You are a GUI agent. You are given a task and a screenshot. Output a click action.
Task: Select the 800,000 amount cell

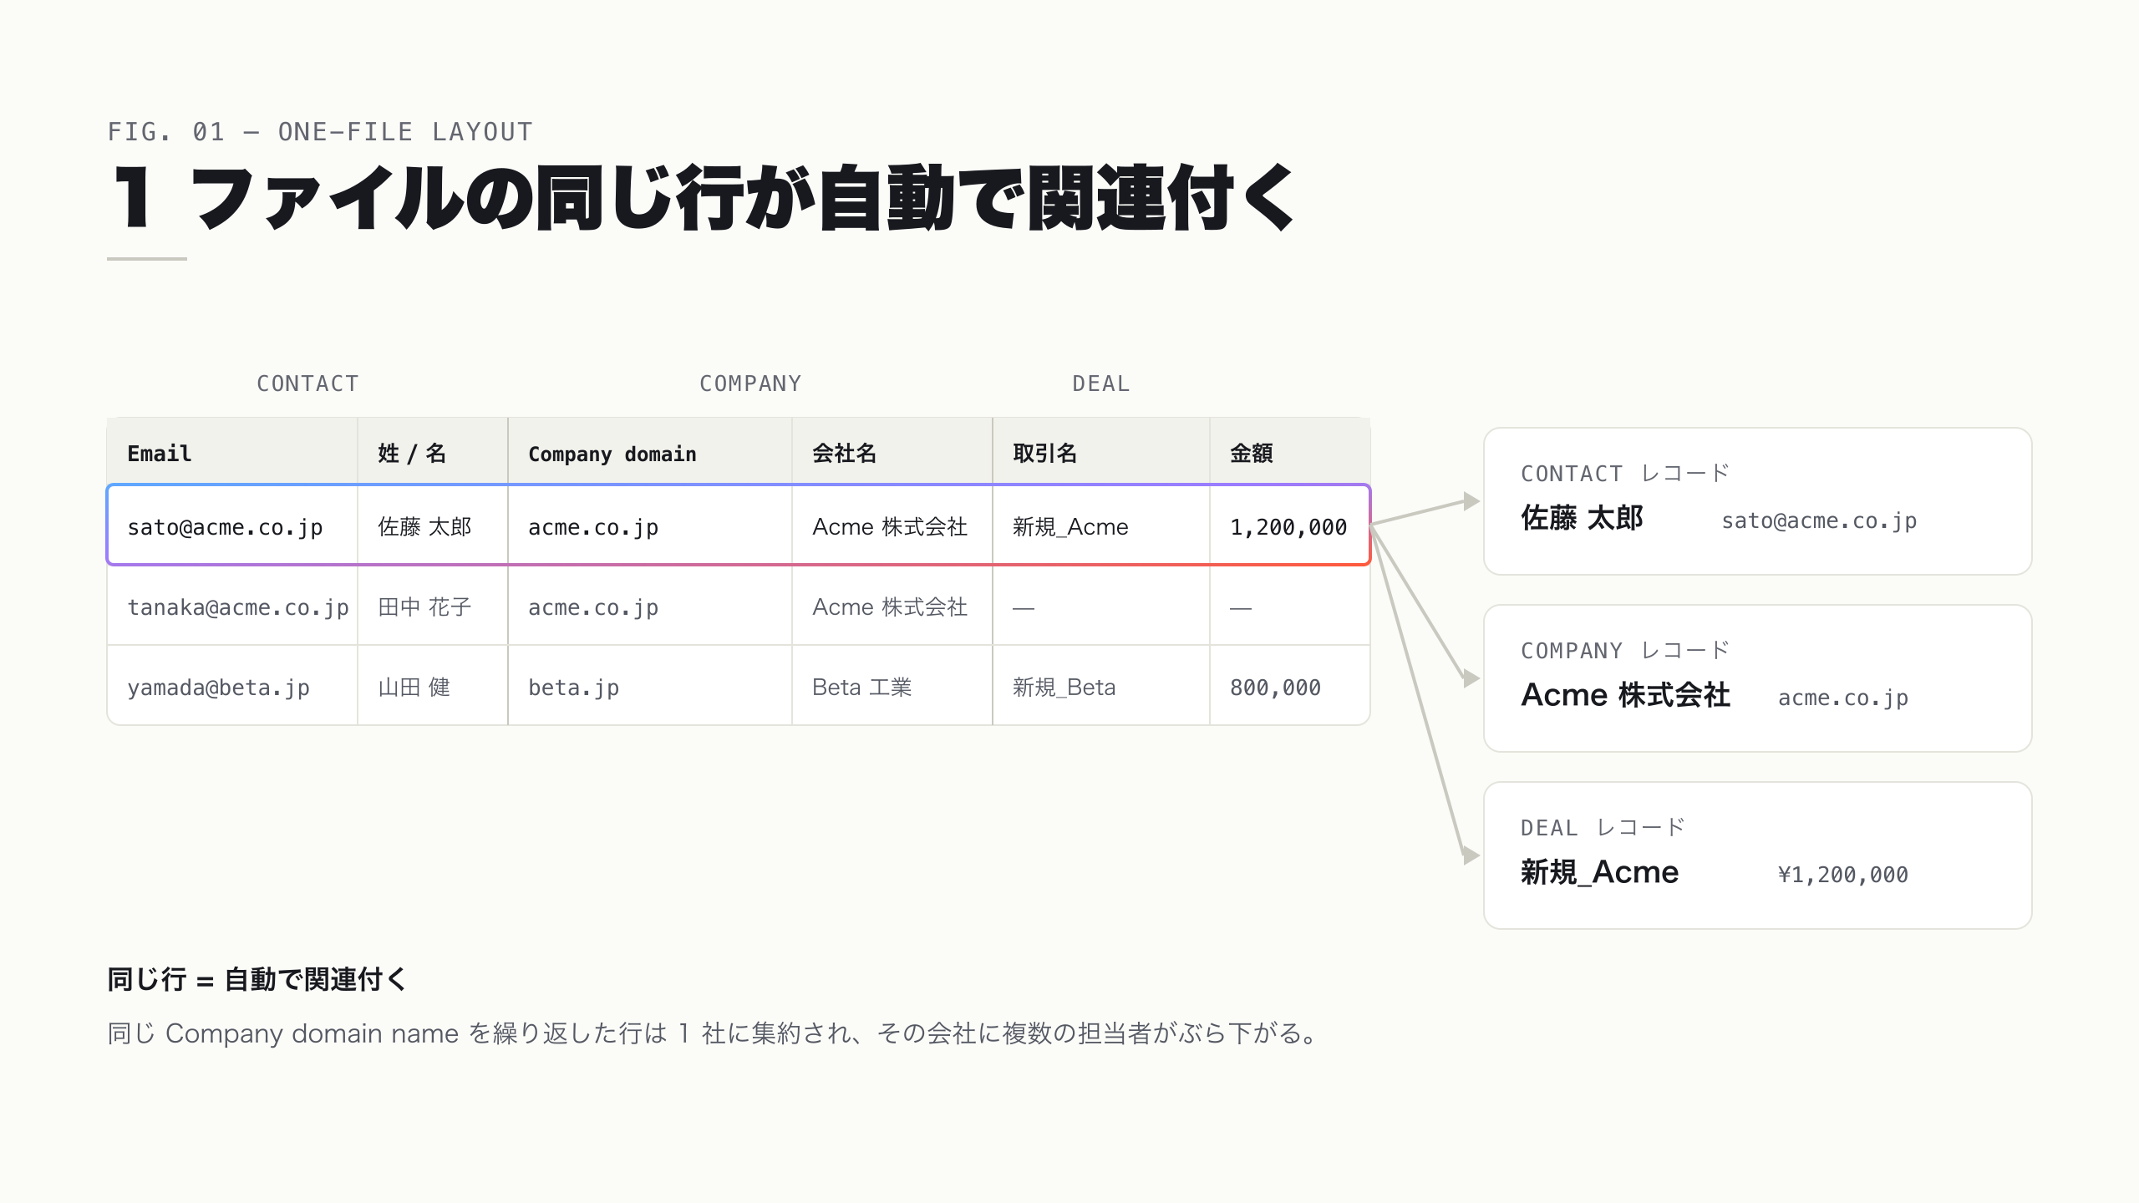(x=1290, y=687)
